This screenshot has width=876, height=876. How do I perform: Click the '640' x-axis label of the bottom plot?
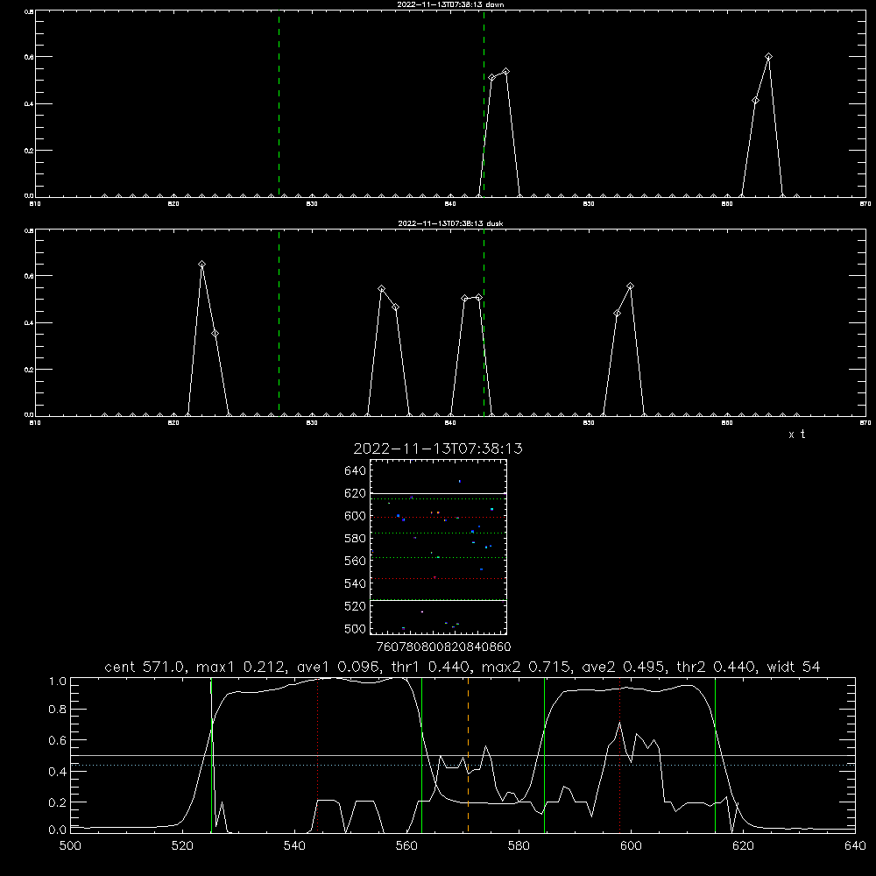855,845
